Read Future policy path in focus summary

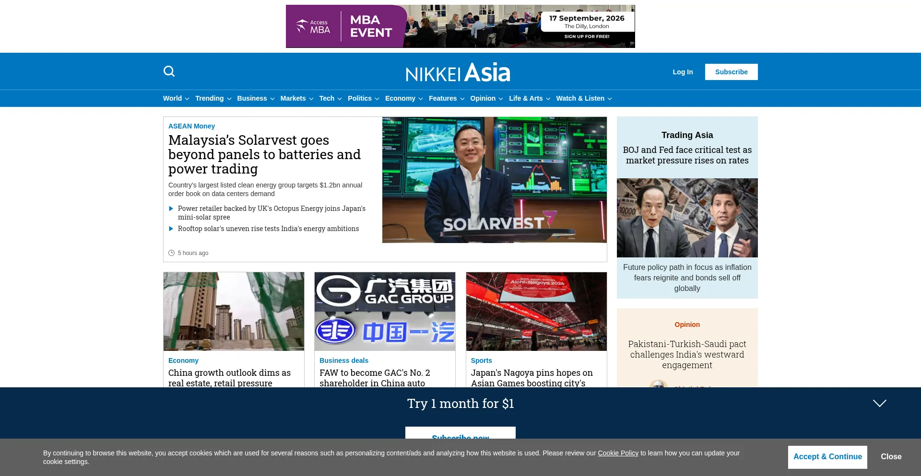(x=687, y=278)
